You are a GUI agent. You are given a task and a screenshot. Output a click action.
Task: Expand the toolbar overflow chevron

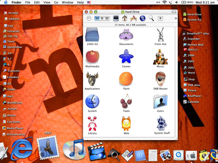click(x=175, y=18)
